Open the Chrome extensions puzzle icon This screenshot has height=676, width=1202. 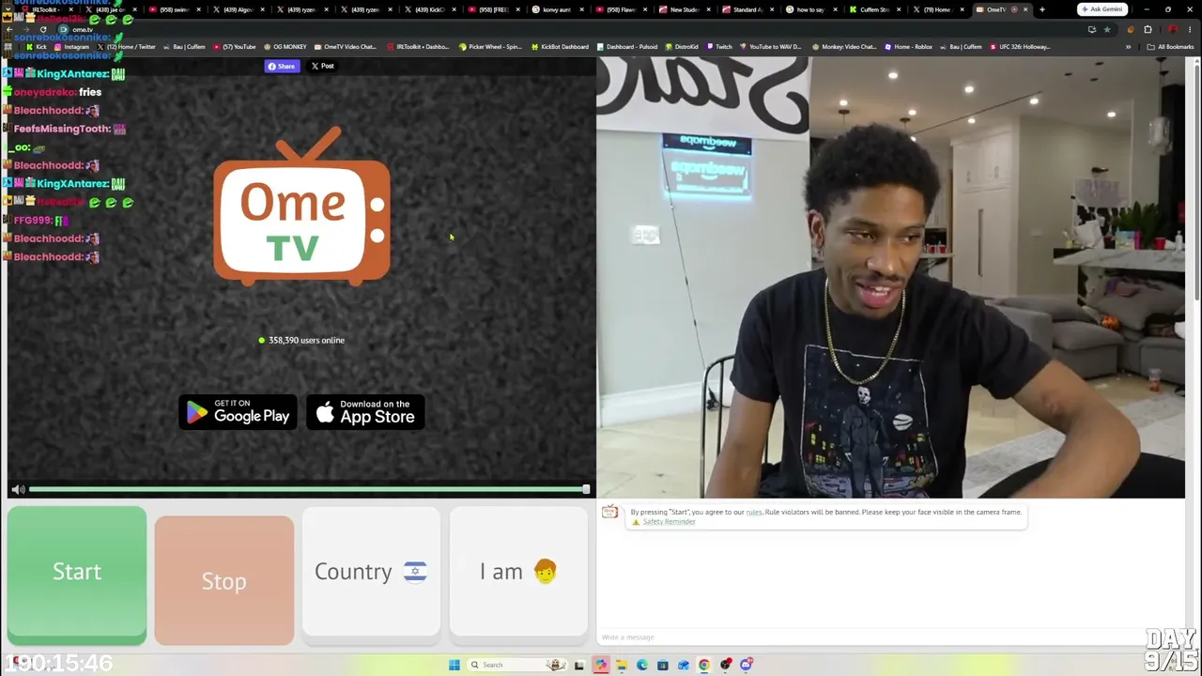[1148, 29]
